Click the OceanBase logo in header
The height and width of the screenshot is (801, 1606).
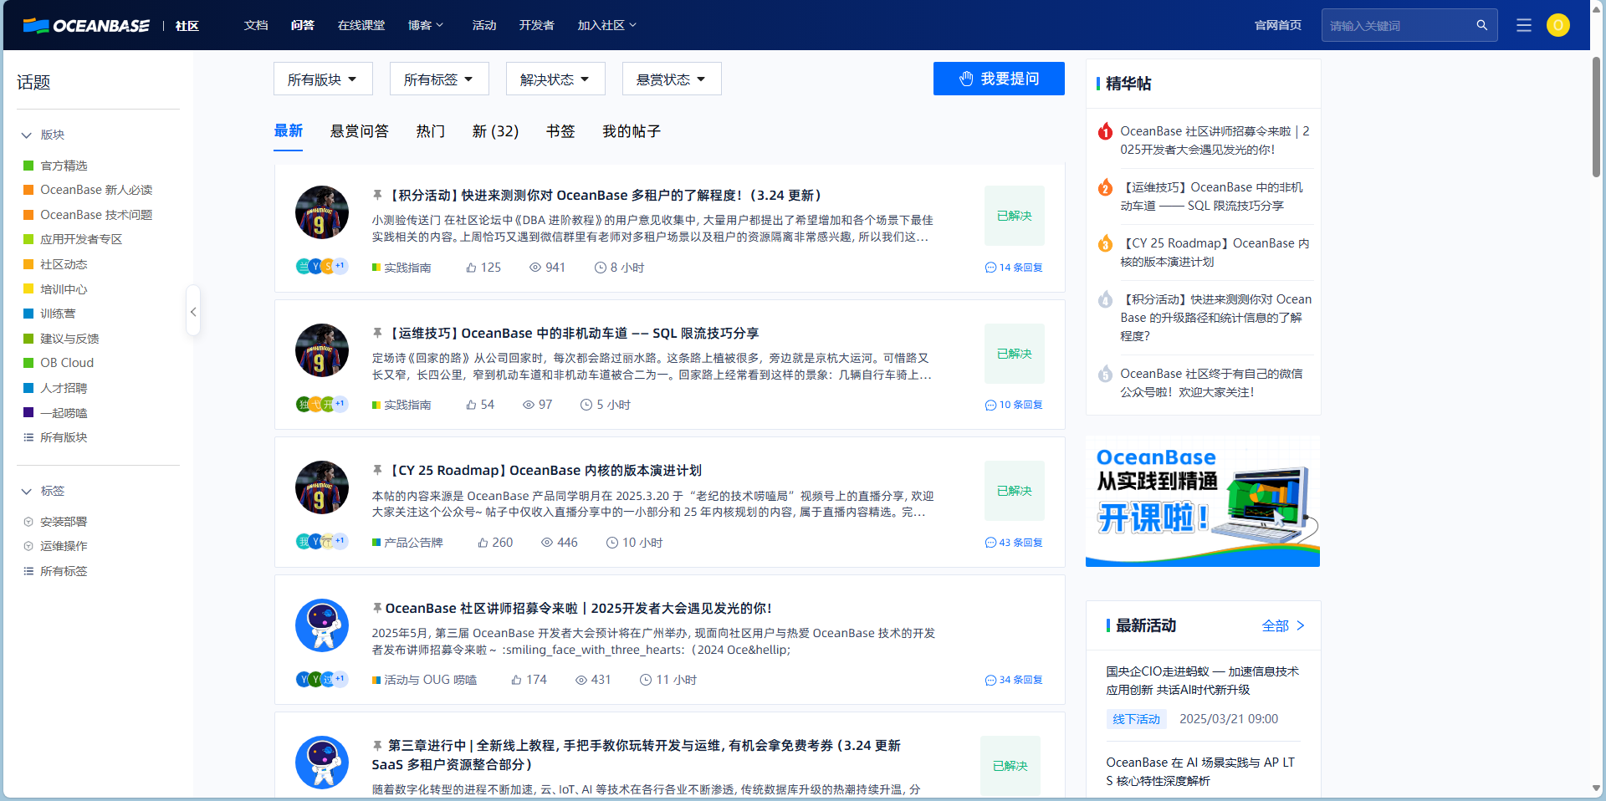click(x=86, y=26)
